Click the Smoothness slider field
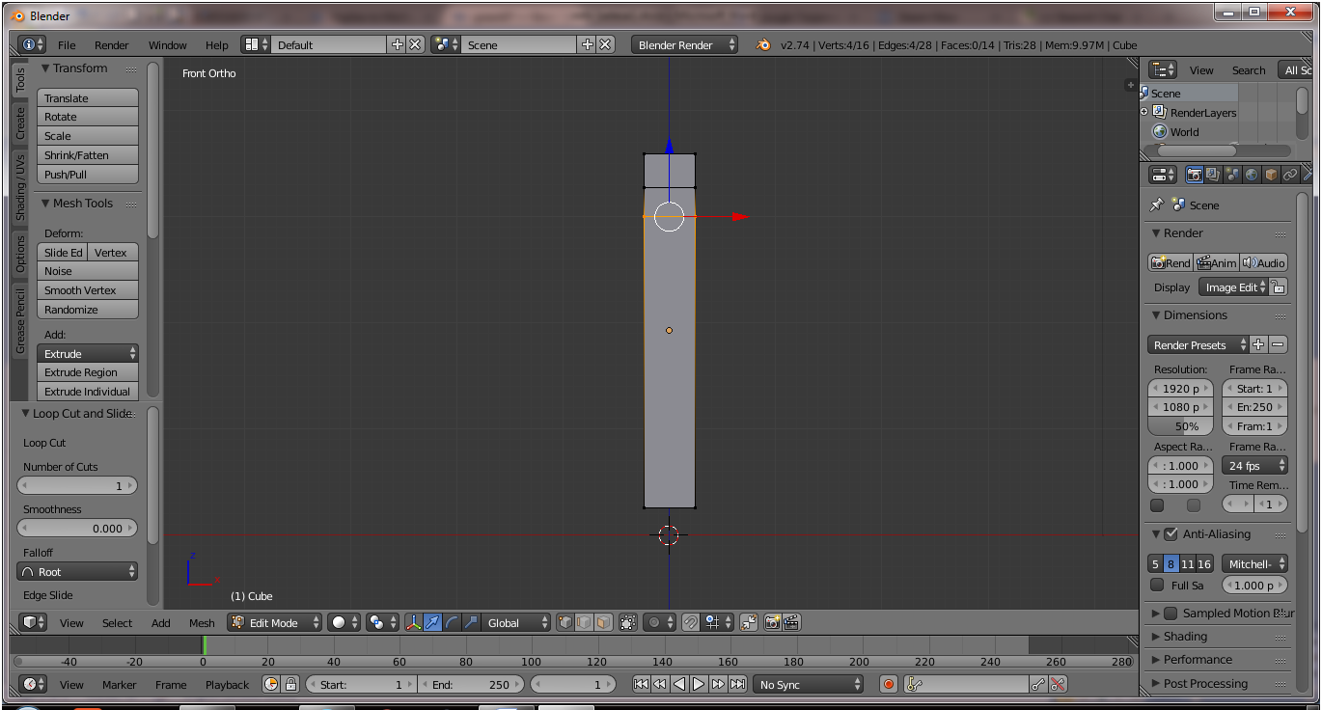This screenshot has width=1322, height=710. tap(77, 529)
